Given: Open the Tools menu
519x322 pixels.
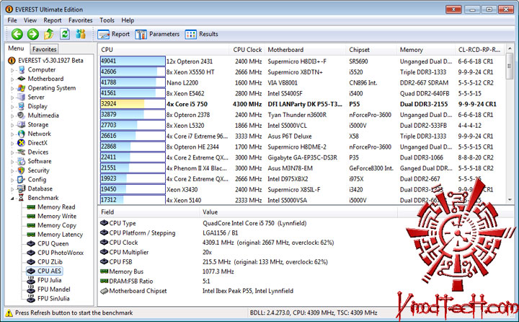Looking at the screenshot, I should click(x=107, y=20).
